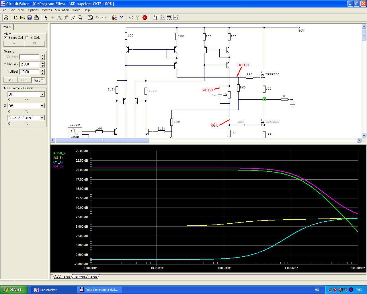Click the blue question mark help icon
This screenshot has width=367, height=294.
pos(121,18)
